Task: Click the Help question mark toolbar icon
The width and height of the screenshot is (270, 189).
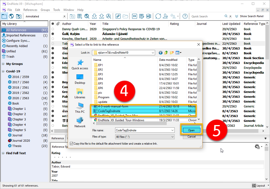Action: (x=185, y=16)
